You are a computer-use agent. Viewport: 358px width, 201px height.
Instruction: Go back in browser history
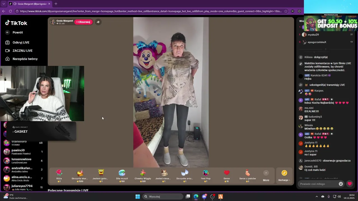pos(4,11)
